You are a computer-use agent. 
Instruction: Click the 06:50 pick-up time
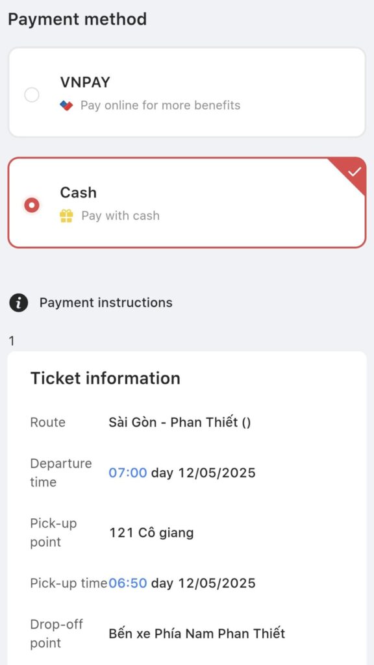[128, 583]
